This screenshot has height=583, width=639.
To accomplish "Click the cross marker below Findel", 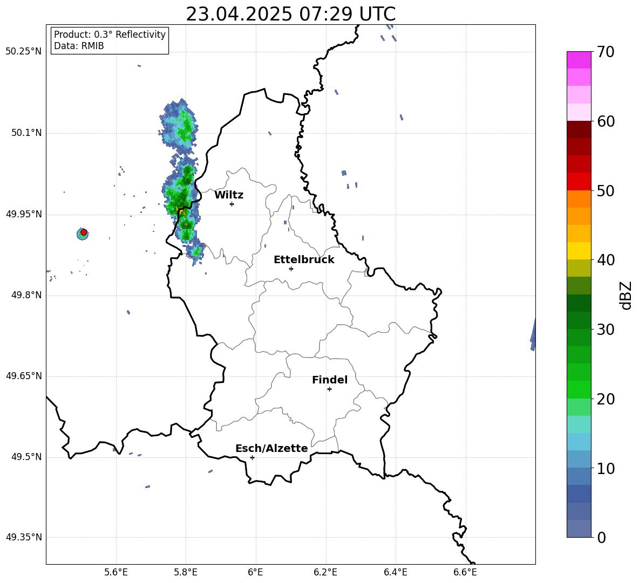I will (x=329, y=389).
